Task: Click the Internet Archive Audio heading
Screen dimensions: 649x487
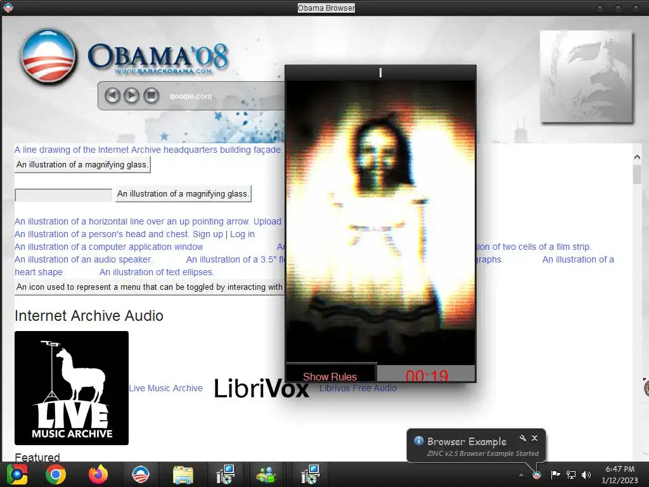Action: pos(89,316)
